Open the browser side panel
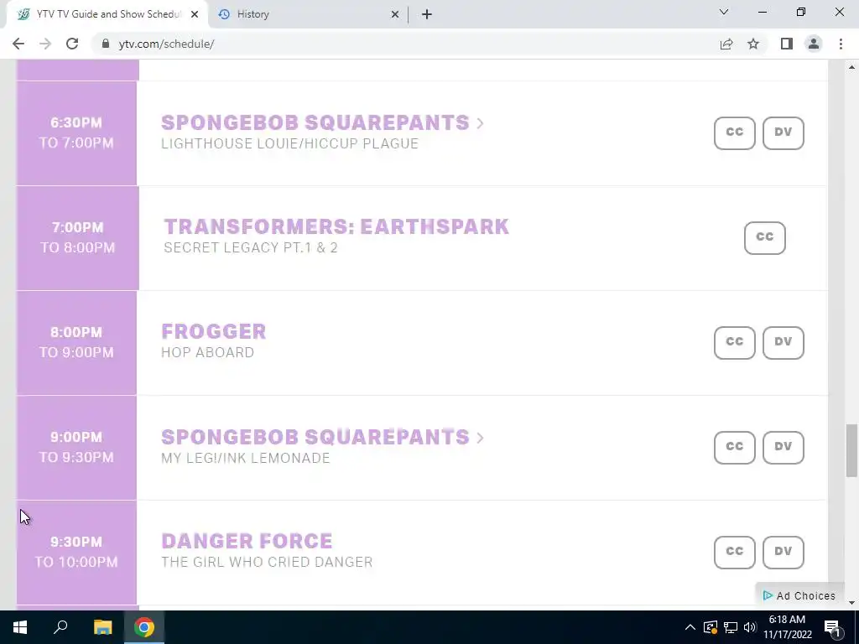 [787, 44]
